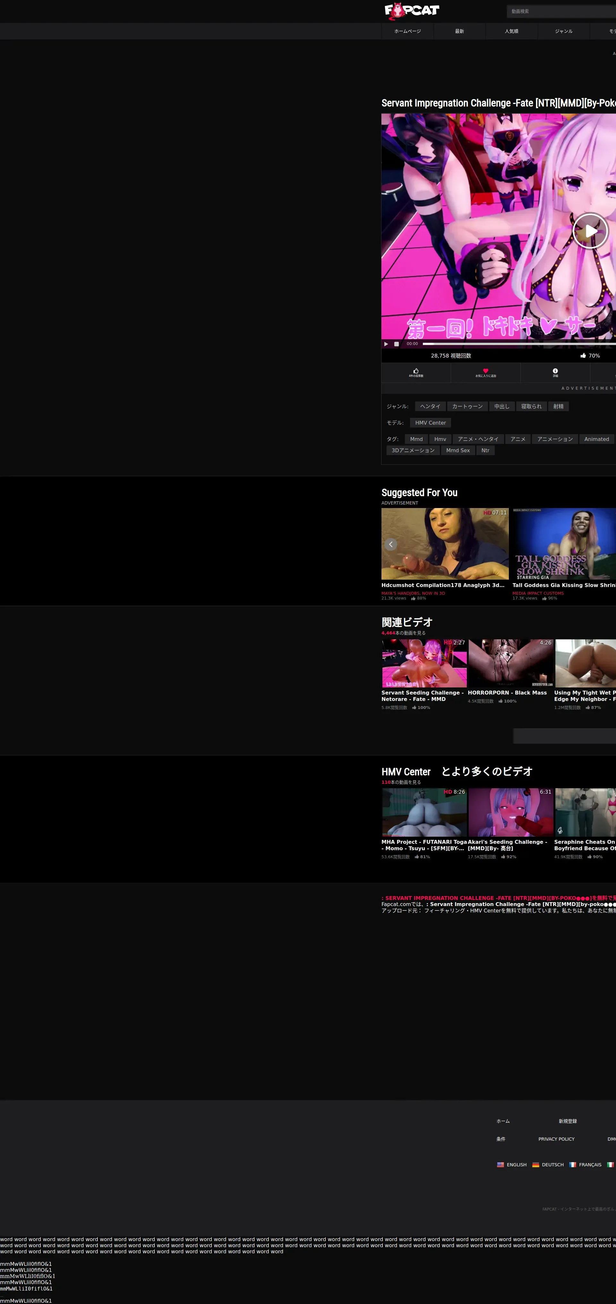The width and height of the screenshot is (616, 1304).
Task: Open the HMV Center model tag
Action: 430,423
